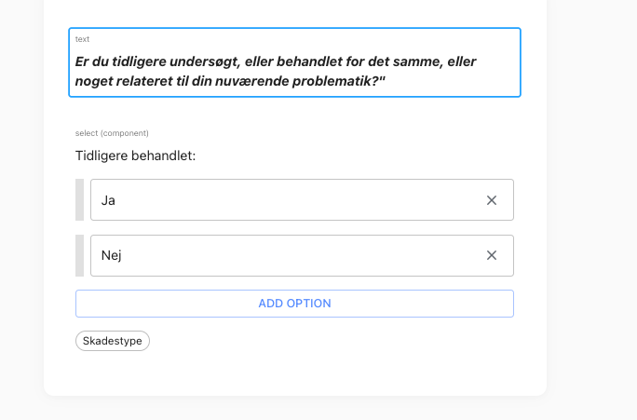The height and width of the screenshot is (420, 637).
Task: Focus the italic question text box
Action: point(294,62)
